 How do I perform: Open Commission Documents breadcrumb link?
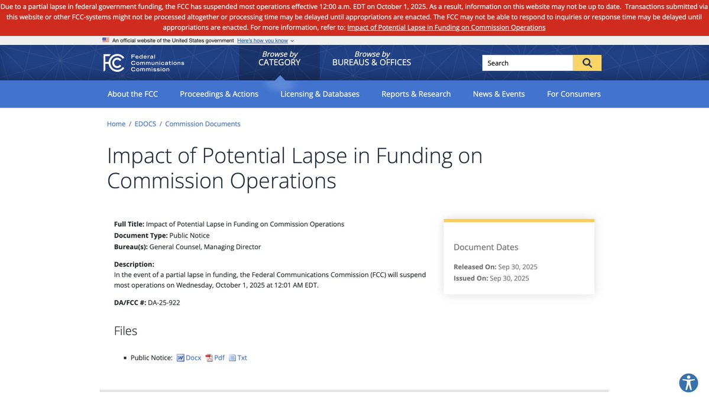(x=203, y=124)
